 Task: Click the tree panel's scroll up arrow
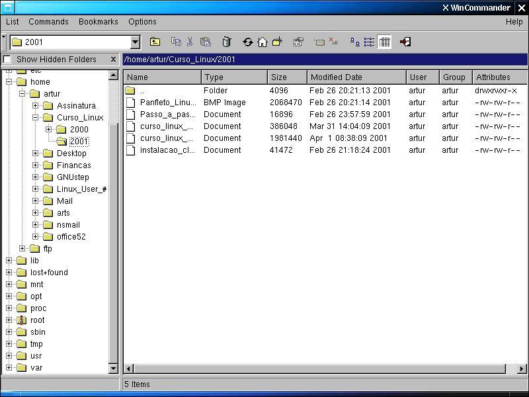tap(113, 75)
